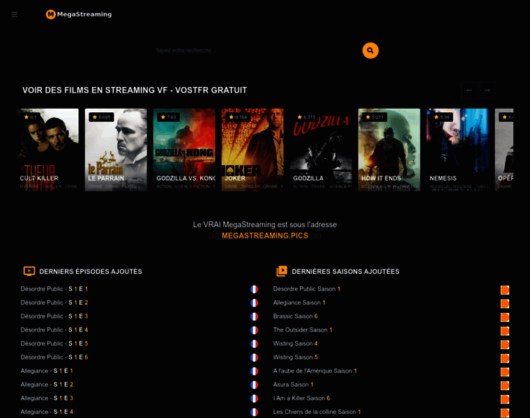
Task: Click French flag for Désordre Public E1
Action: (254, 289)
